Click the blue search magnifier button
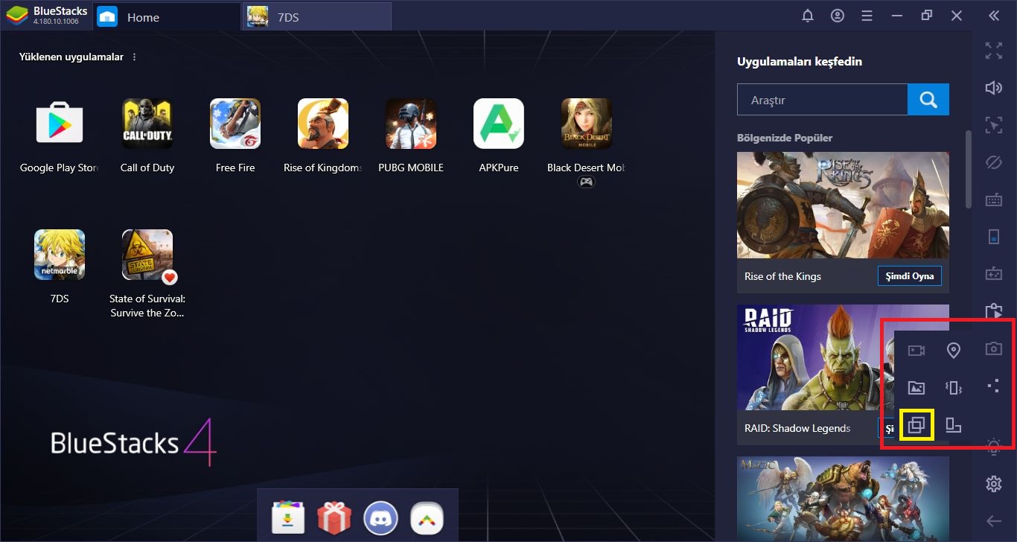 coord(928,100)
